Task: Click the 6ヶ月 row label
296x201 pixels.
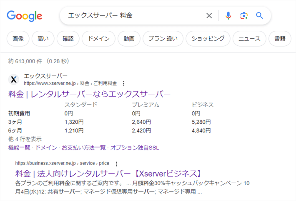Action: [x=15, y=130]
